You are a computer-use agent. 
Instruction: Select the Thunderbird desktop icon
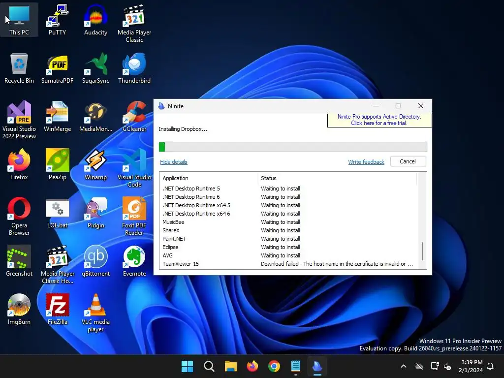click(x=134, y=68)
